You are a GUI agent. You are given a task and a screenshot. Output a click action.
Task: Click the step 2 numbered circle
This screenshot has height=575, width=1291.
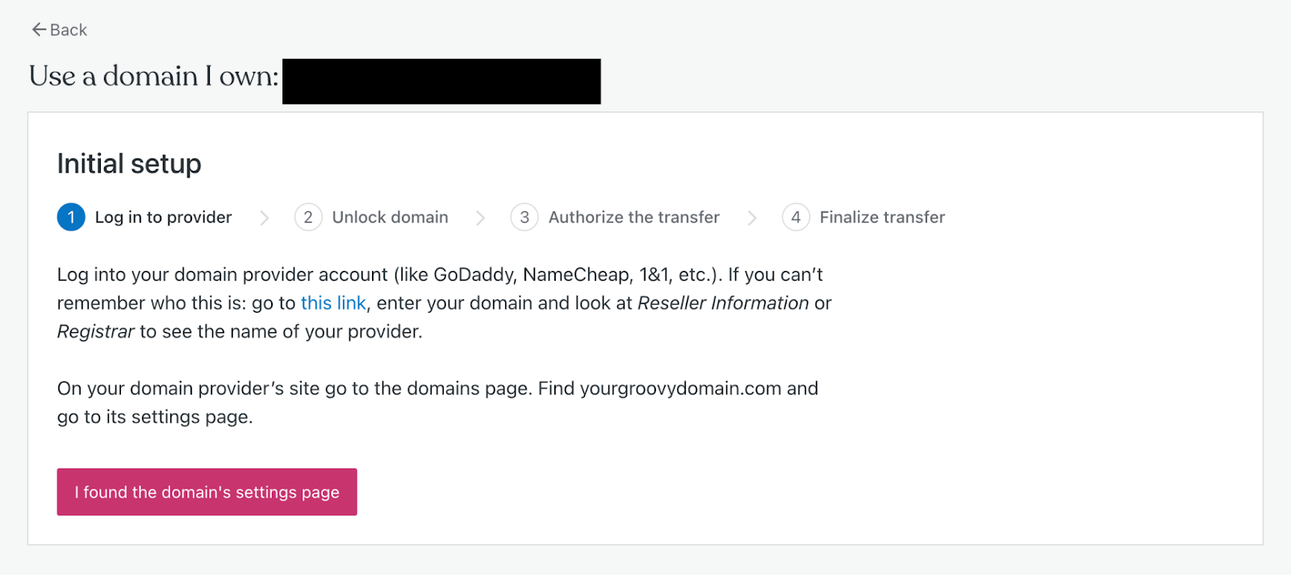tap(308, 217)
